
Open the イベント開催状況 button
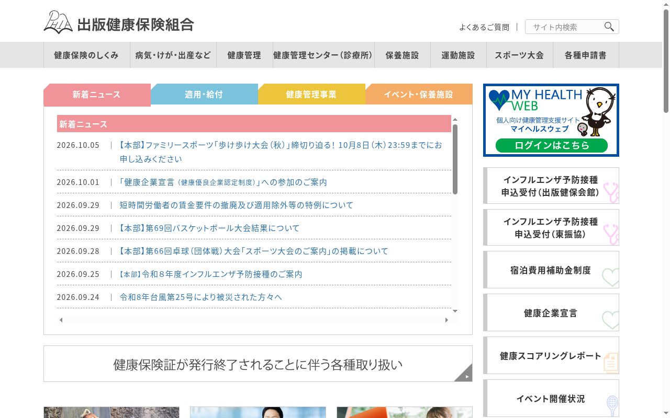tap(551, 398)
